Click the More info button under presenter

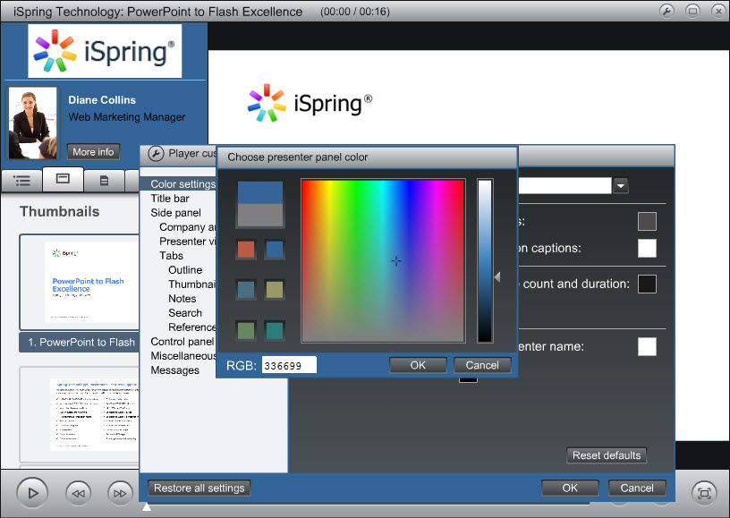(x=93, y=152)
